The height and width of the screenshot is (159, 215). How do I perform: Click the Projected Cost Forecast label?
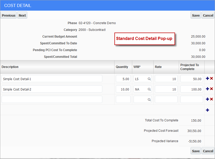click(x=161, y=130)
